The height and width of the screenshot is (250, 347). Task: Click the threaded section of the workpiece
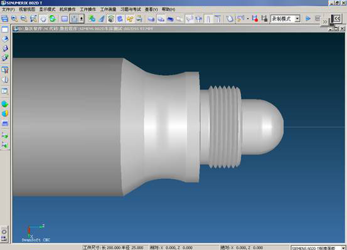point(225,127)
